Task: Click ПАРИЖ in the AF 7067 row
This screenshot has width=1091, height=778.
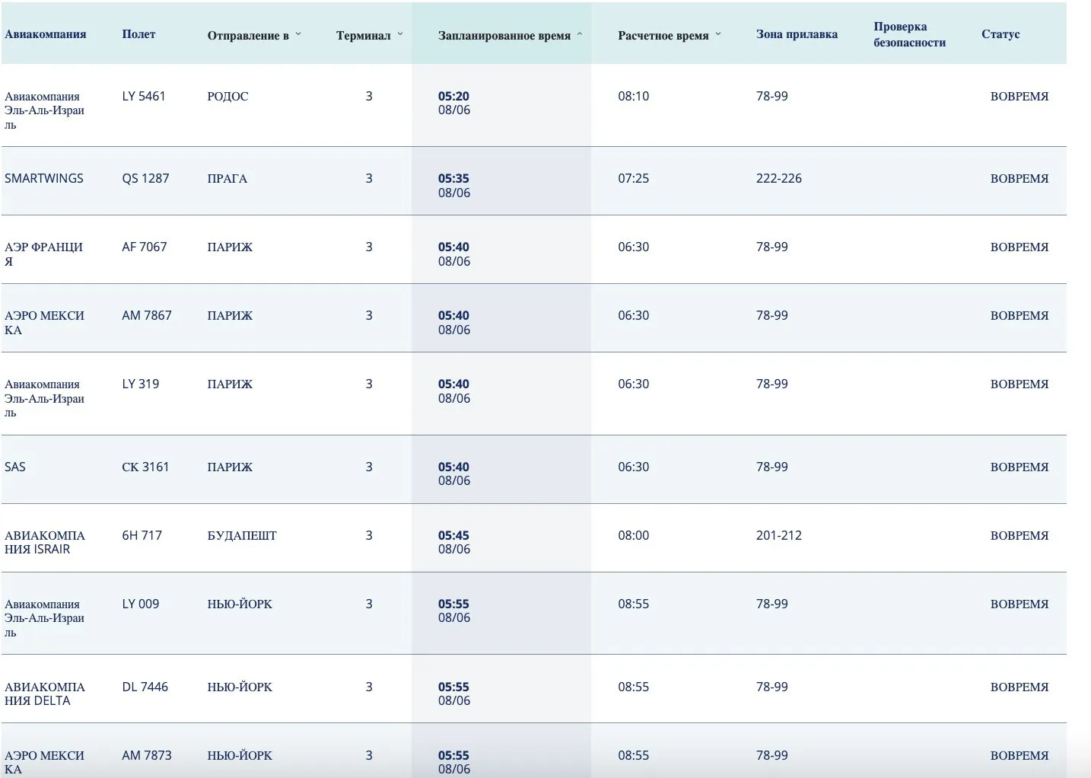Action: tap(230, 247)
